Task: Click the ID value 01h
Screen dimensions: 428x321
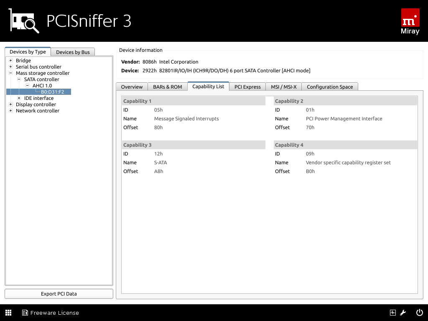Action: tap(310, 110)
